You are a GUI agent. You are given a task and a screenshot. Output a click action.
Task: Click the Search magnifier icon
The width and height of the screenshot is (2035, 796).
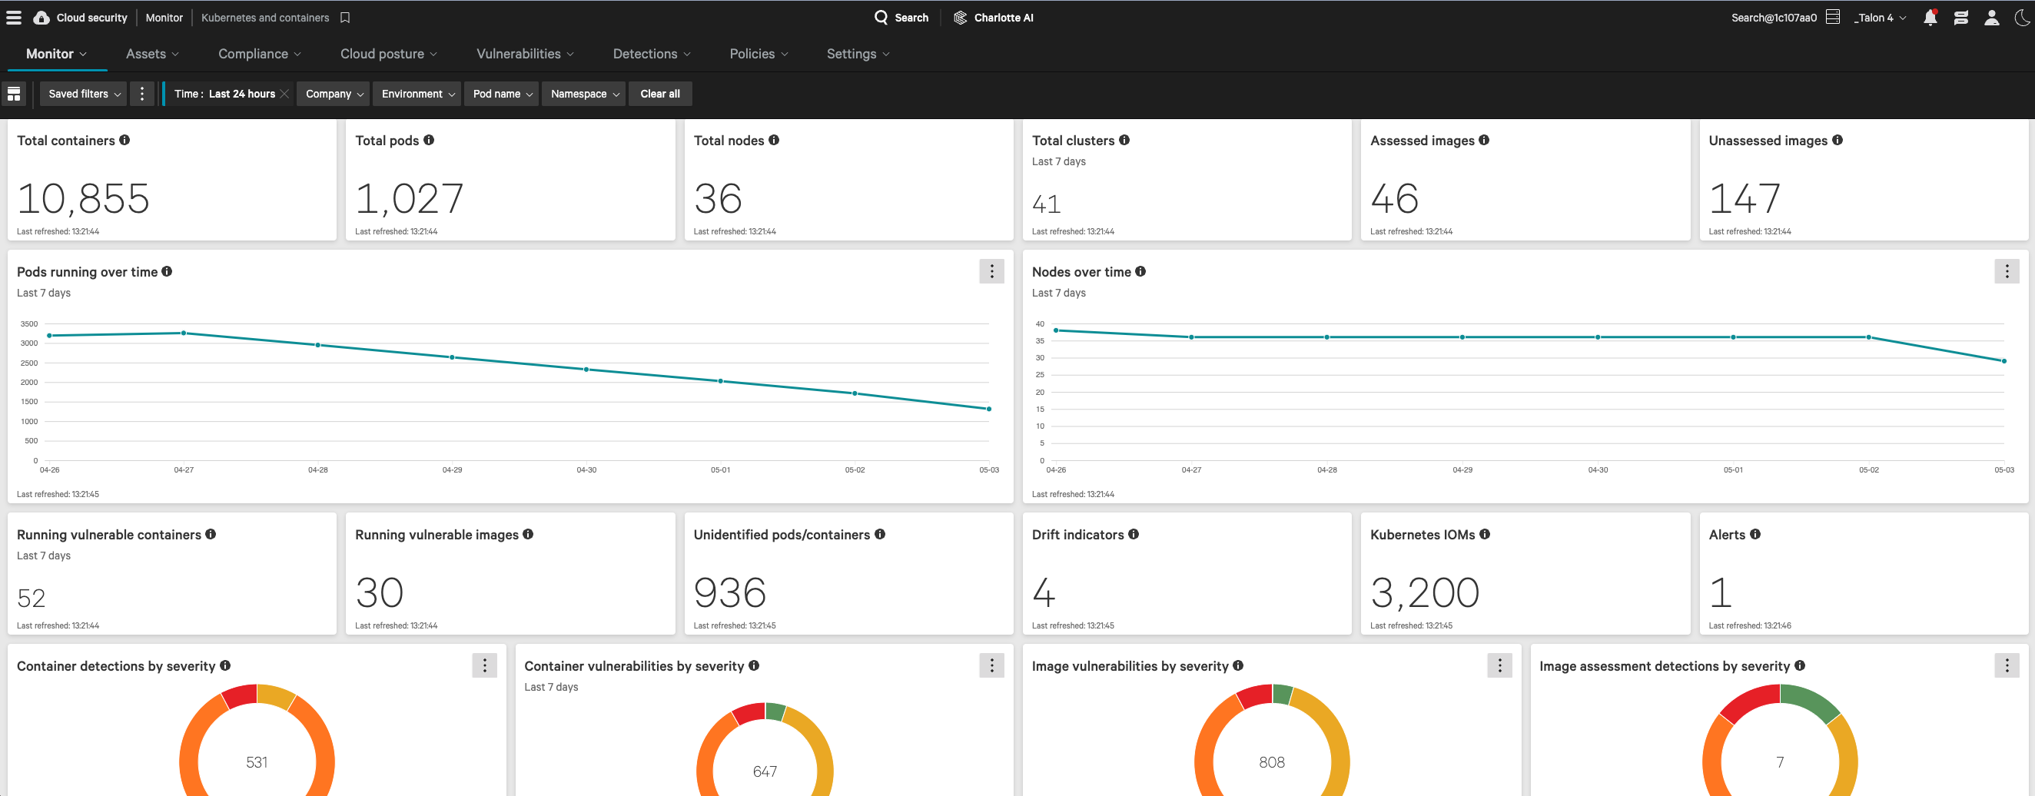point(881,18)
